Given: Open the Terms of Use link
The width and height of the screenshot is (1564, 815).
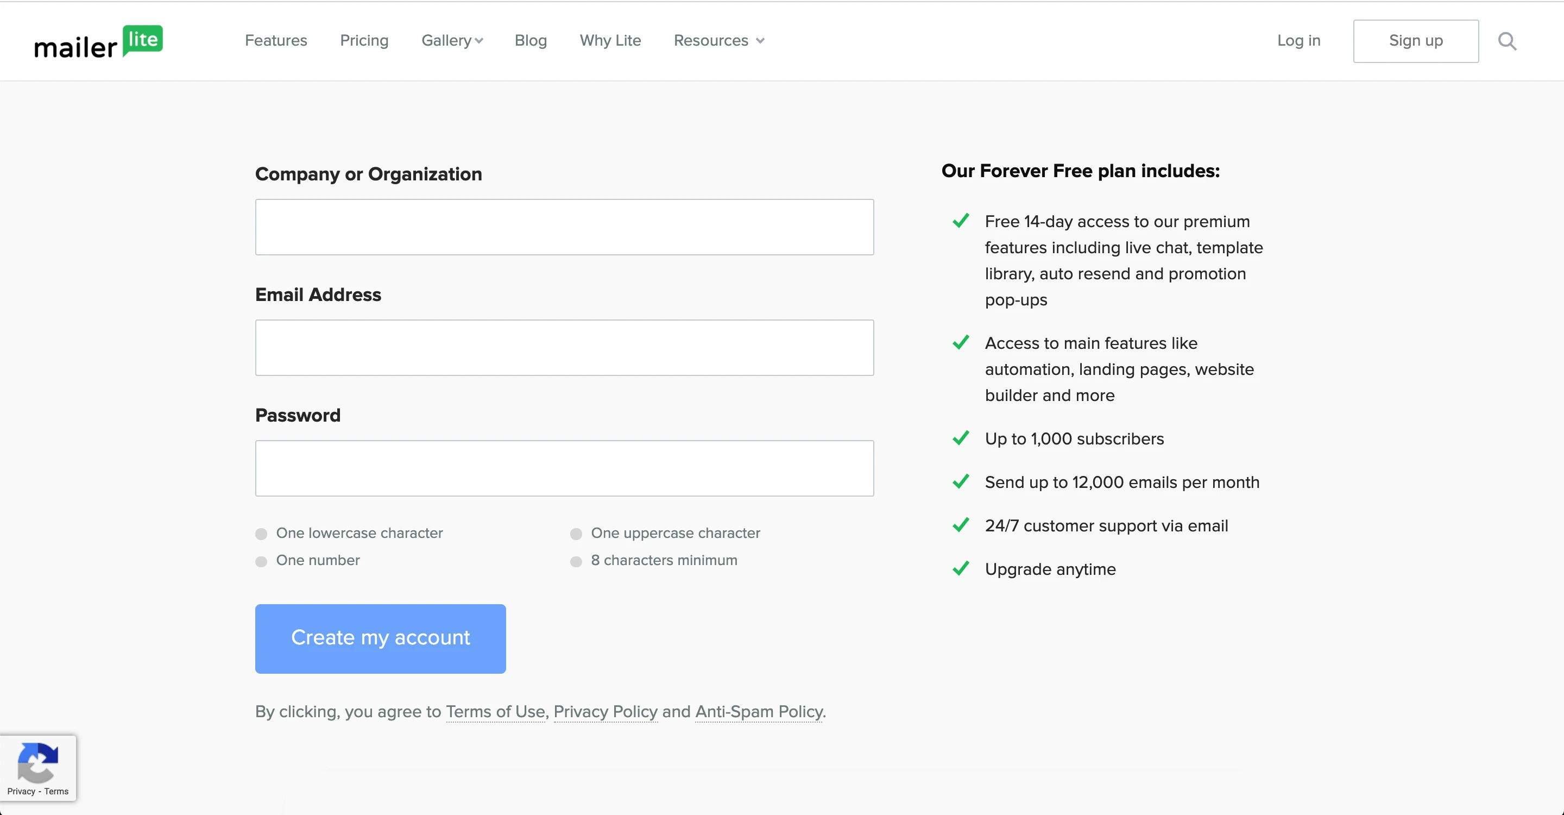Looking at the screenshot, I should coord(495,711).
